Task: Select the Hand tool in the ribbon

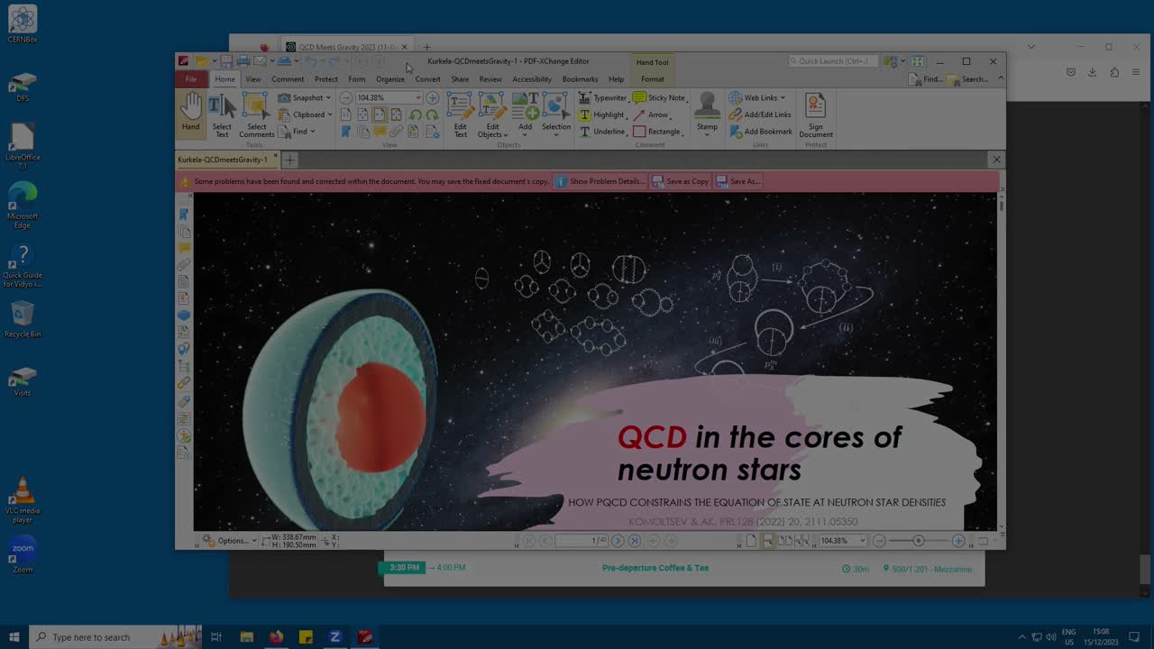Action: pyautogui.click(x=190, y=114)
